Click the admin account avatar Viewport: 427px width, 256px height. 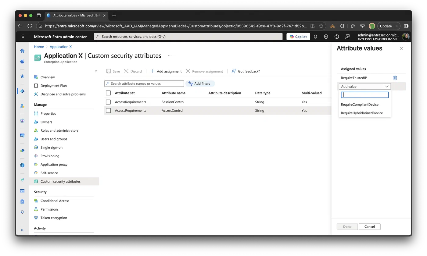click(x=406, y=37)
